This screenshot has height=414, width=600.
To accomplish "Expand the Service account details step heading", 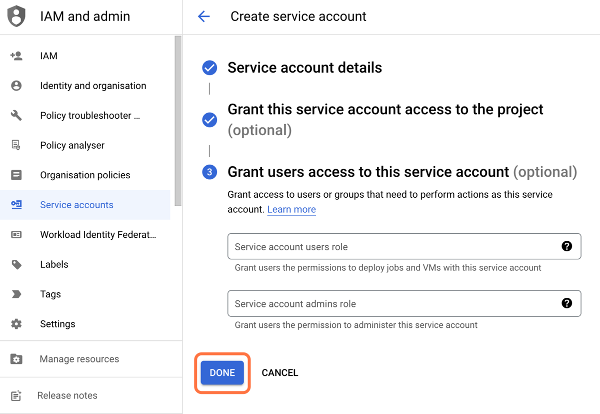I will (x=305, y=68).
